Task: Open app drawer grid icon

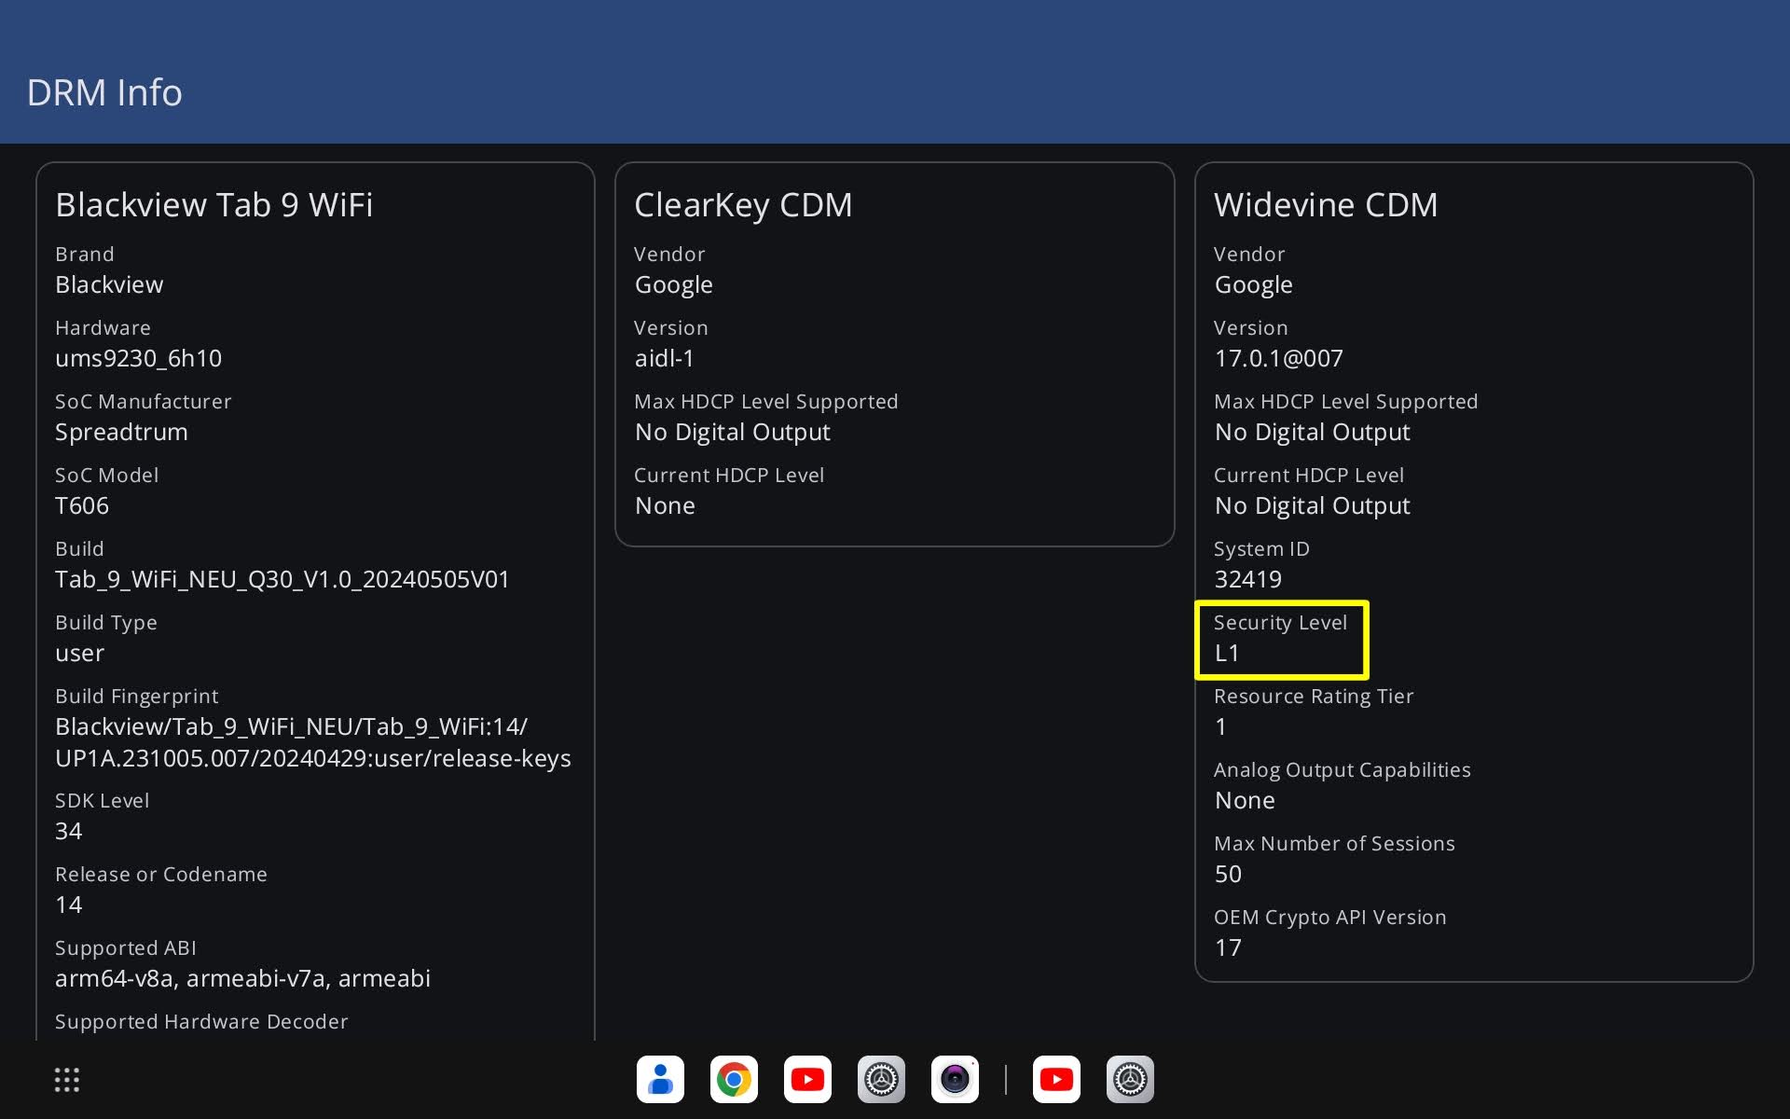Action: click(67, 1081)
